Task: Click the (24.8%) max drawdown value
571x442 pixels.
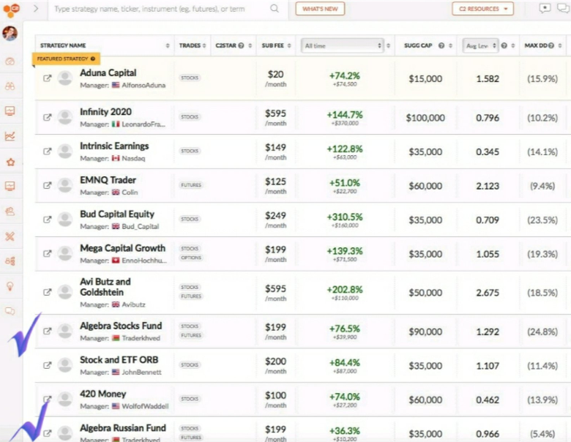Action: (542, 331)
